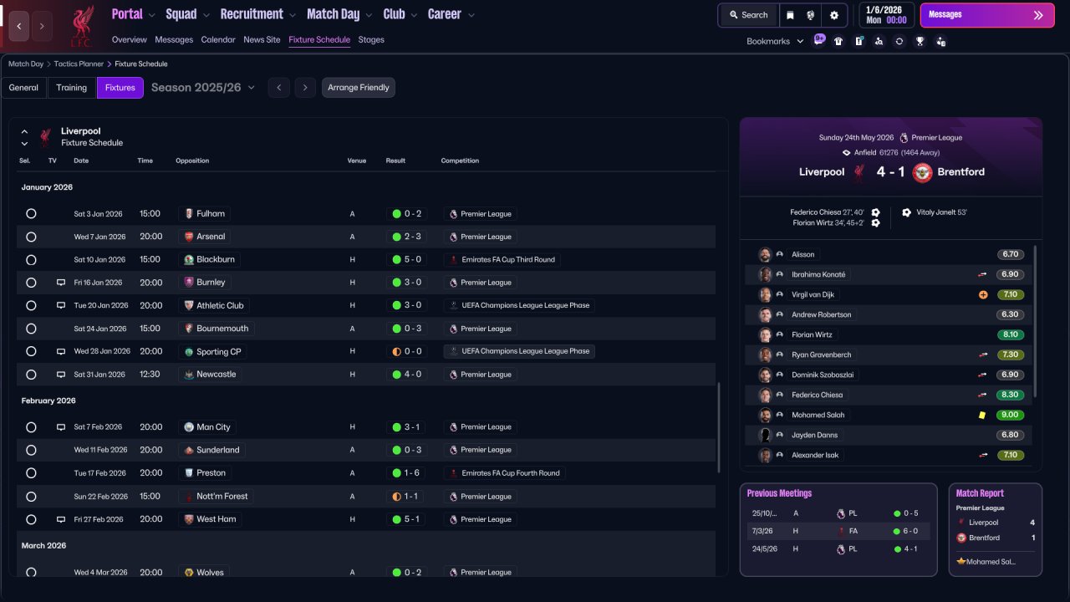Click the Liverpool club crest in the top bar
This screenshot has height=602, width=1070.
81,26
